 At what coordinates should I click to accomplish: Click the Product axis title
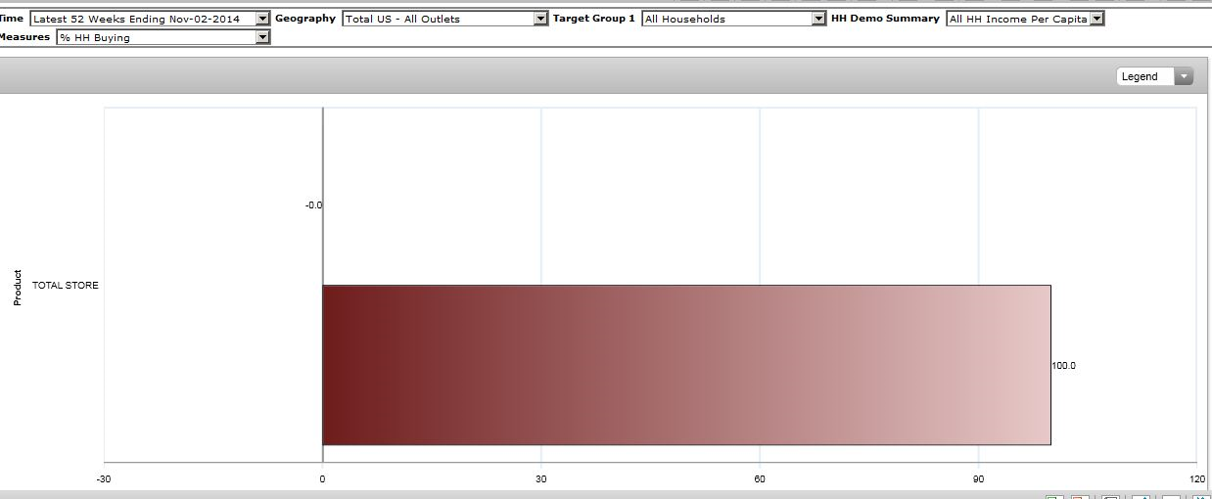pos(18,288)
